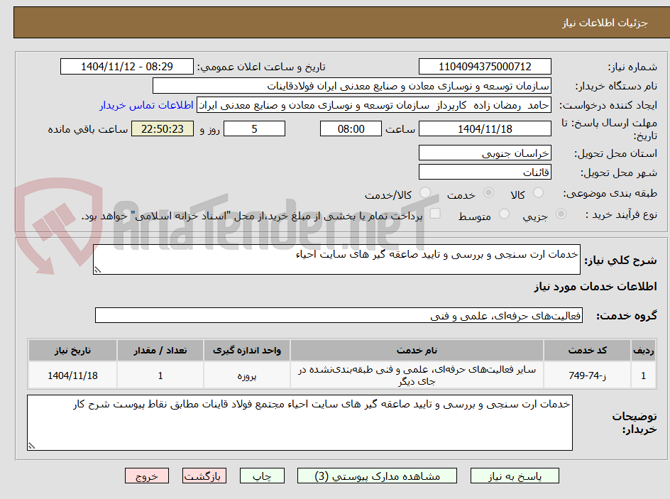Click table date cell 1404/11/18
Image resolution: width=670 pixels, height=499 pixels.
pyautogui.click(x=72, y=375)
